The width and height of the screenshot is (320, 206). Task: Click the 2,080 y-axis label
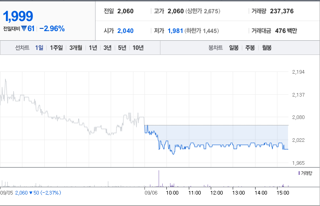tap(299, 117)
